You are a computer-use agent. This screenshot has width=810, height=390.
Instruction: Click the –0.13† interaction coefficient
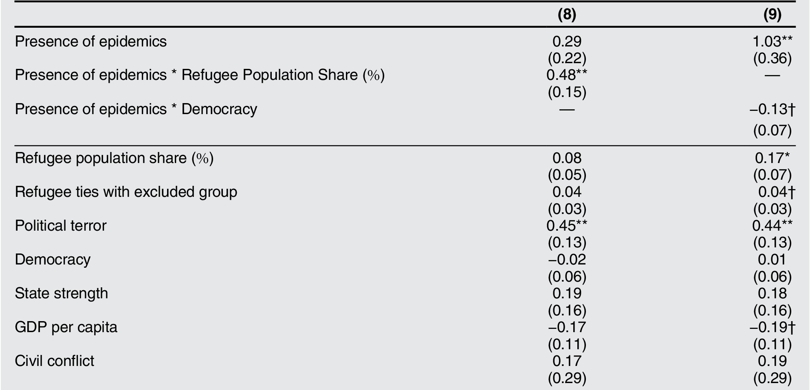coord(772,109)
